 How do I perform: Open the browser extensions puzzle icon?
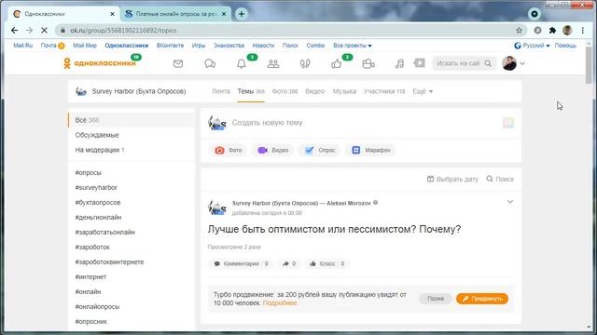(x=552, y=31)
